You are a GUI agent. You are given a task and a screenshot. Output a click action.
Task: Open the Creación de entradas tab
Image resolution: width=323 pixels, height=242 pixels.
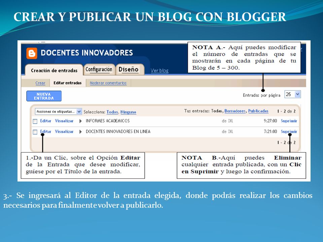pyautogui.click(x=54, y=70)
